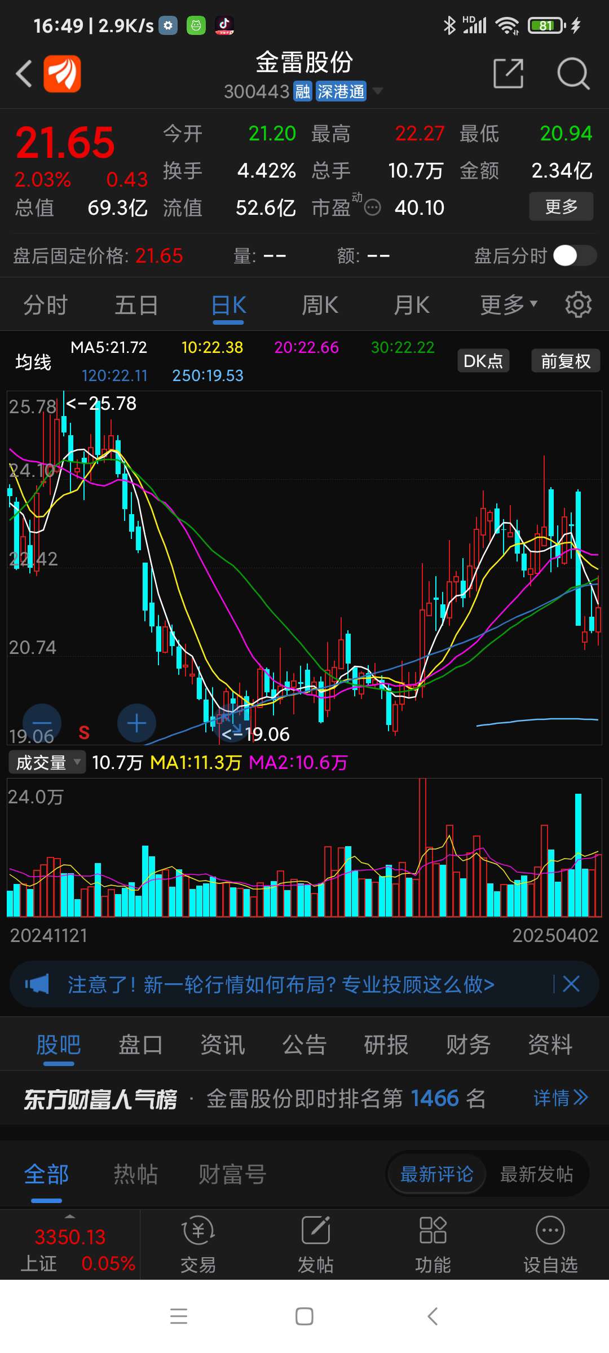
Task: Toggle the 盘后分时 switch
Action: [x=575, y=256]
